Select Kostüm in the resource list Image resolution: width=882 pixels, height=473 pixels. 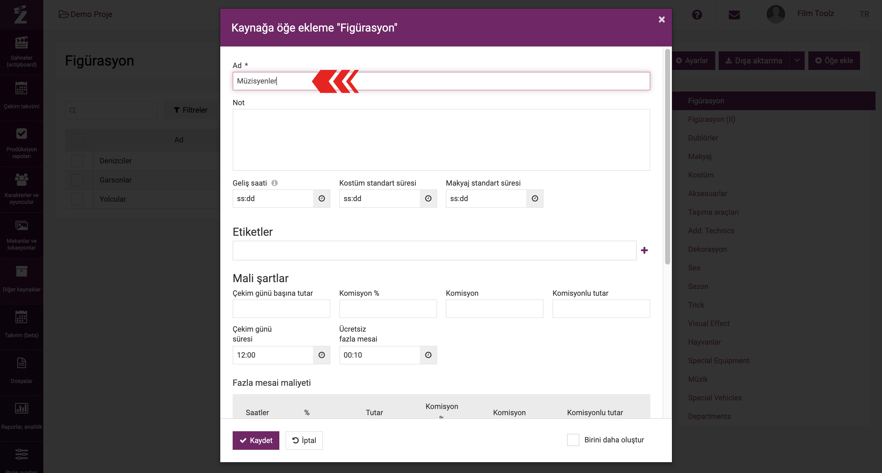[x=700, y=175]
